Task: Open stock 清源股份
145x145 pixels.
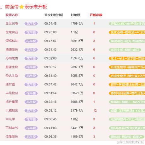Action: [12, 49]
